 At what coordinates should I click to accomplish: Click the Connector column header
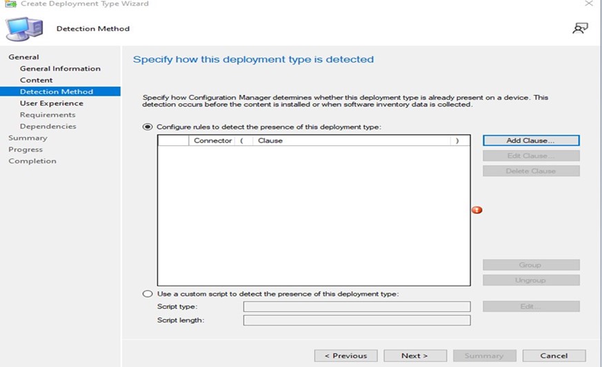coord(212,140)
